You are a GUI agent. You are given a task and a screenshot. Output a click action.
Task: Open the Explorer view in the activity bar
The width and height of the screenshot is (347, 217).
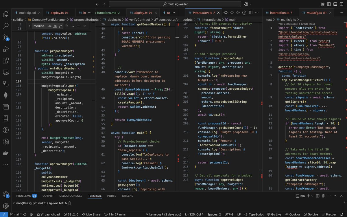pyautogui.click(x=5, y=14)
